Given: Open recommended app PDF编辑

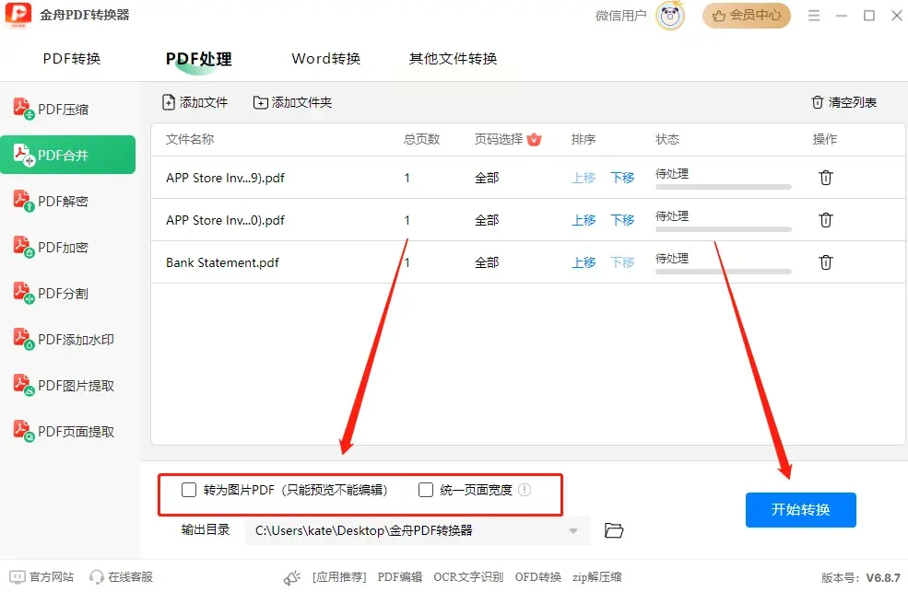Looking at the screenshot, I should coord(399,577).
